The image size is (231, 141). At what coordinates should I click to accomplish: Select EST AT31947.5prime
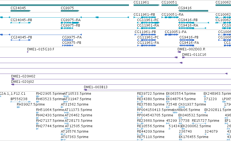[77, 99]
